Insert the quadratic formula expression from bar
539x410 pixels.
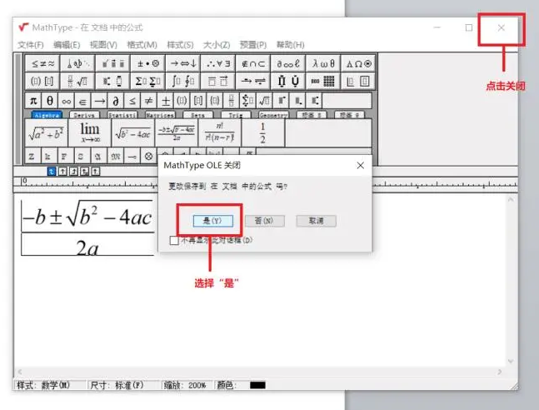pos(177,132)
